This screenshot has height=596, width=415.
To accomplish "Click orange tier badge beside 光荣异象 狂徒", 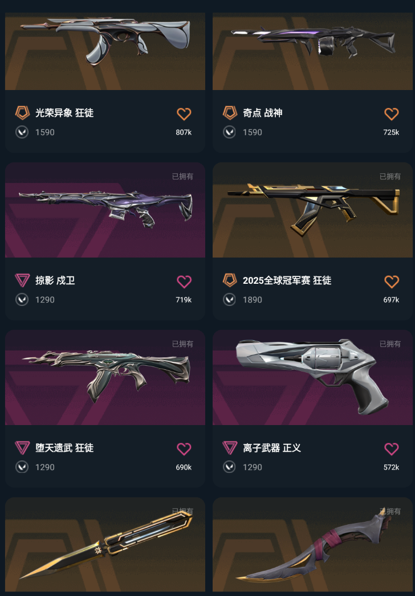I will click(22, 113).
